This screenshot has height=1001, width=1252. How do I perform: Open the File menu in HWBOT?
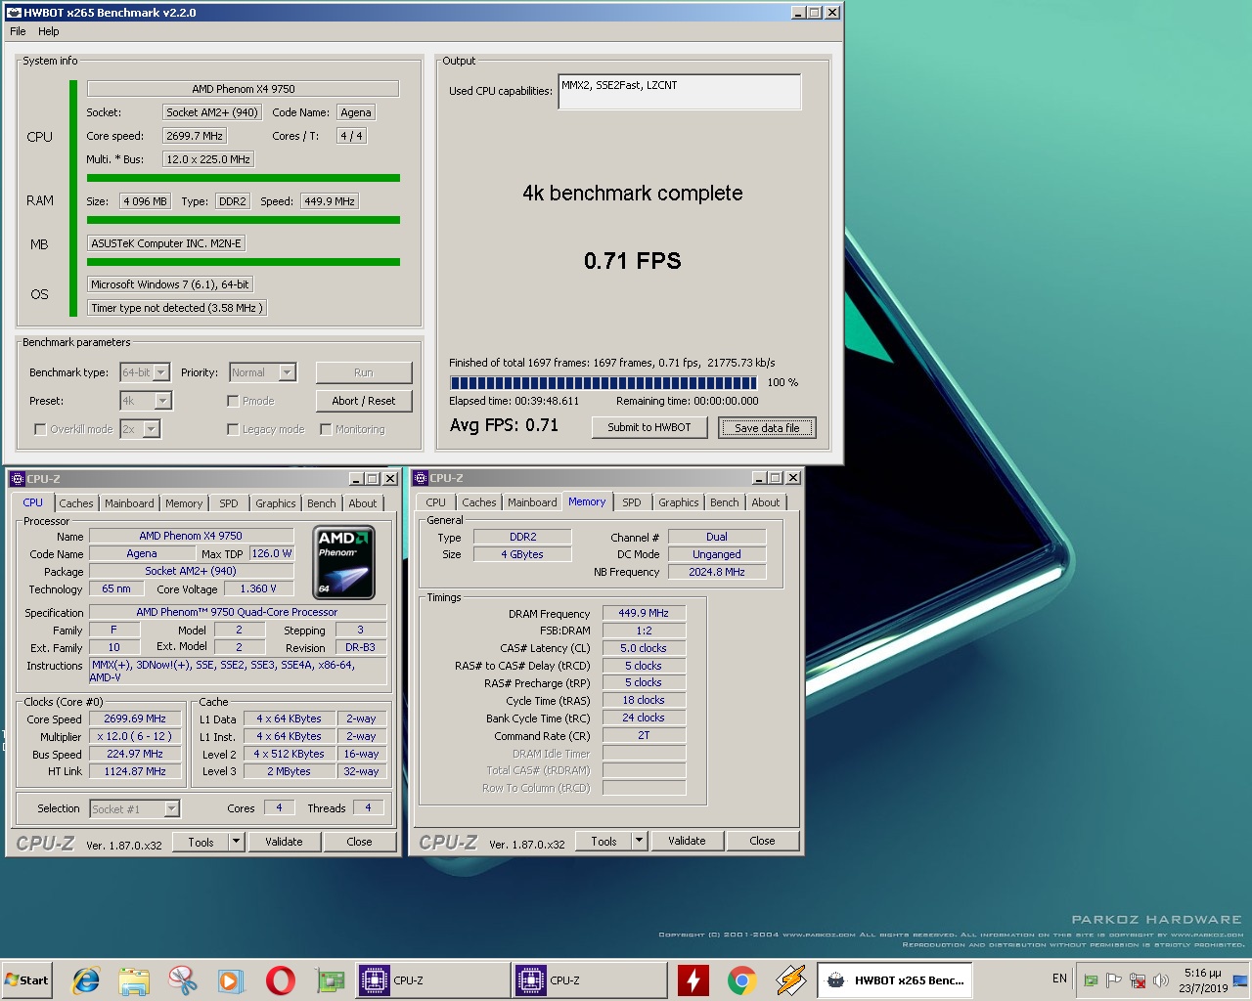point(18,31)
